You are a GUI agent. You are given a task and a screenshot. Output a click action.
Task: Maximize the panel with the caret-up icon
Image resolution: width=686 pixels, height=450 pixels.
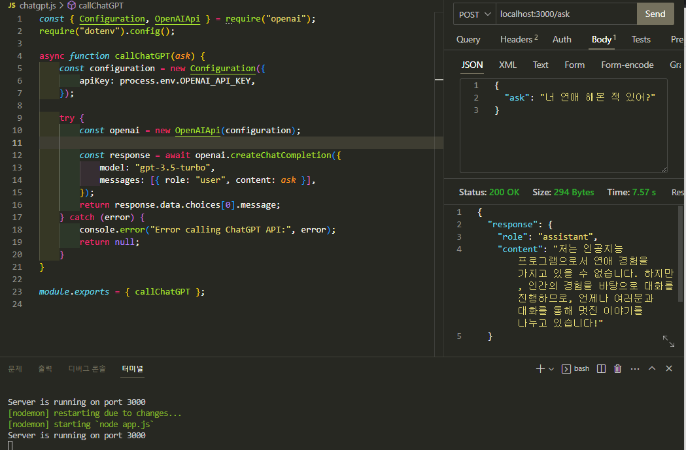652,368
